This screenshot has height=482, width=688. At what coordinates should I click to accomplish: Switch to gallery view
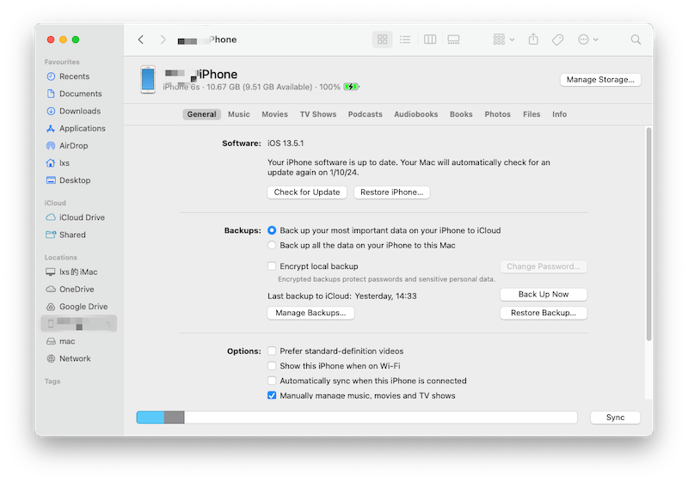pyautogui.click(x=453, y=40)
